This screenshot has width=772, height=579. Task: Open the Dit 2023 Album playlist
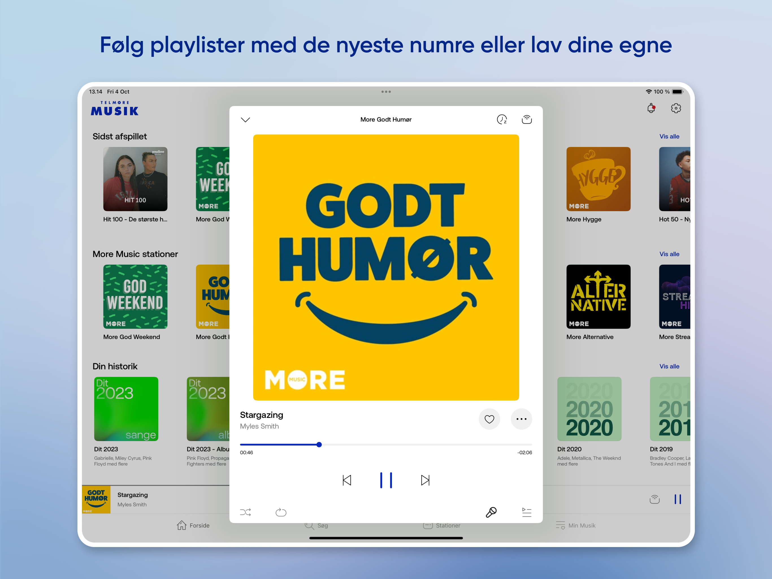208,409
